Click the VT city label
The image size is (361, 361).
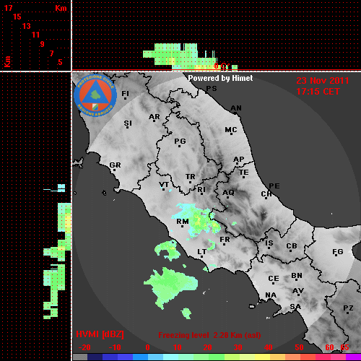point(164,185)
